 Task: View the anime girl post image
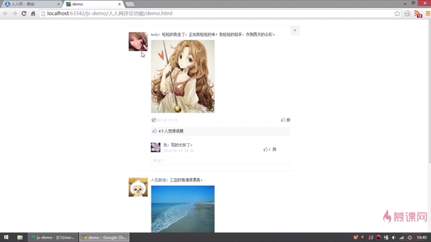tap(183, 76)
